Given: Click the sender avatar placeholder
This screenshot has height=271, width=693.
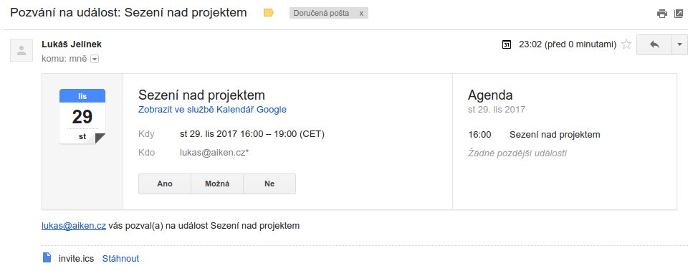Looking at the screenshot, I should [x=21, y=50].
